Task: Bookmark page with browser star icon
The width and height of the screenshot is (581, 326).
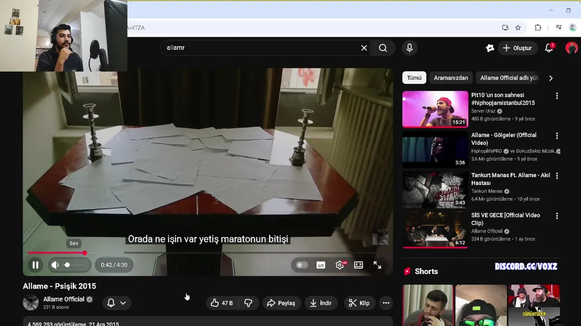Action: [518, 28]
